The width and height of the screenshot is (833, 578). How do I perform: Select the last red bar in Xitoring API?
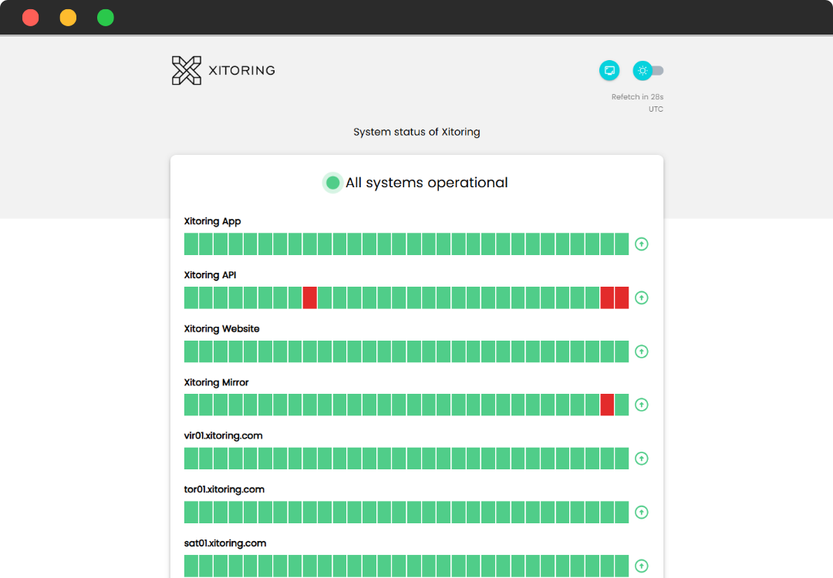click(x=622, y=297)
